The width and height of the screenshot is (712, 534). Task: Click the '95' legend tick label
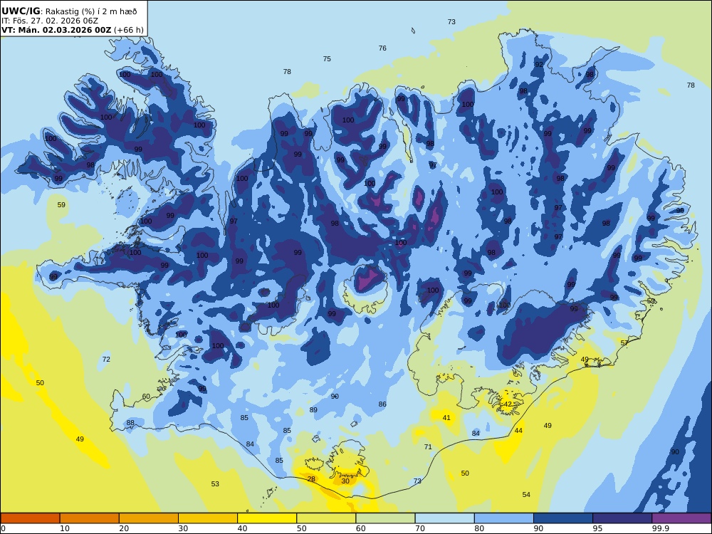[597, 528]
